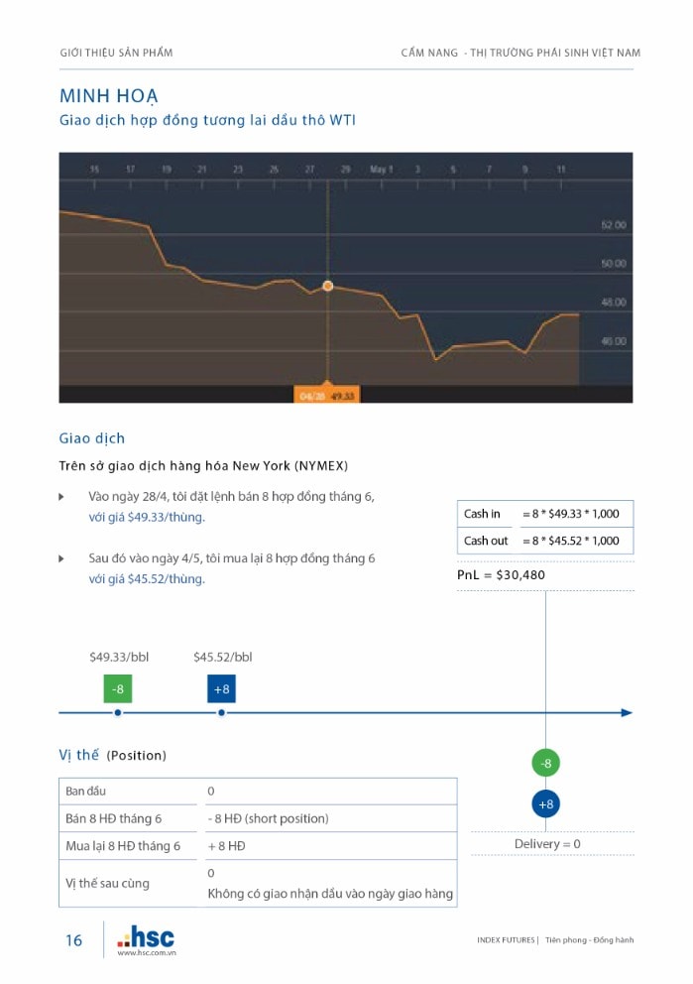693x984 pixels.
Task: Click the arrowhead at the timeline's end
Action: (626, 712)
